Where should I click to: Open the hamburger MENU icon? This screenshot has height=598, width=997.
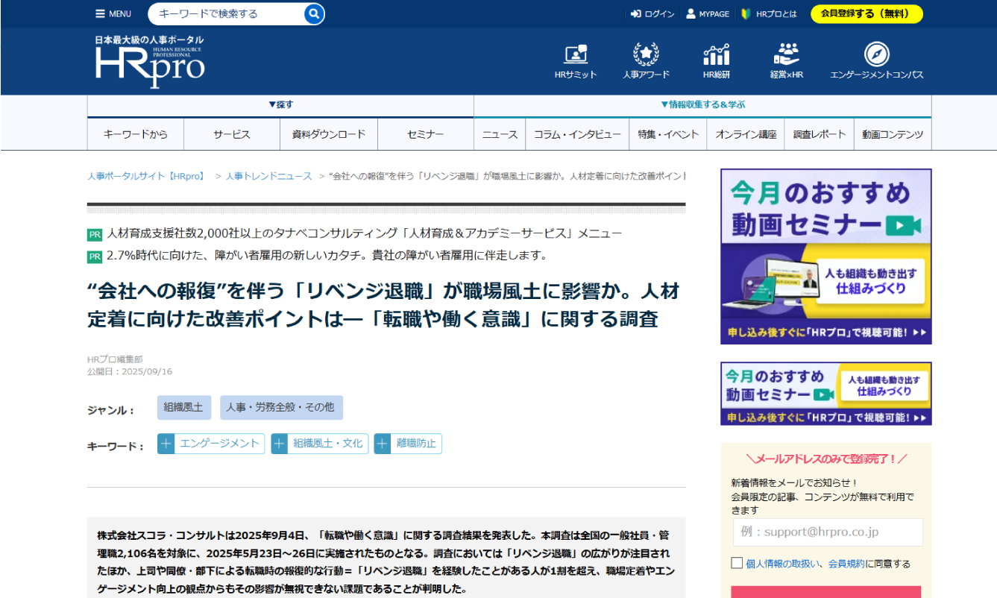[x=101, y=13]
